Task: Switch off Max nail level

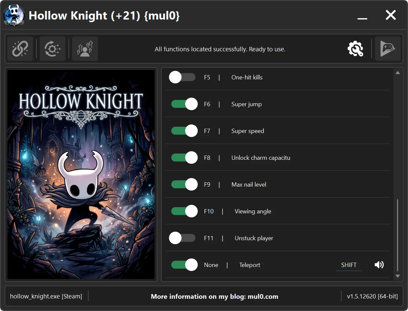Action: point(184,185)
